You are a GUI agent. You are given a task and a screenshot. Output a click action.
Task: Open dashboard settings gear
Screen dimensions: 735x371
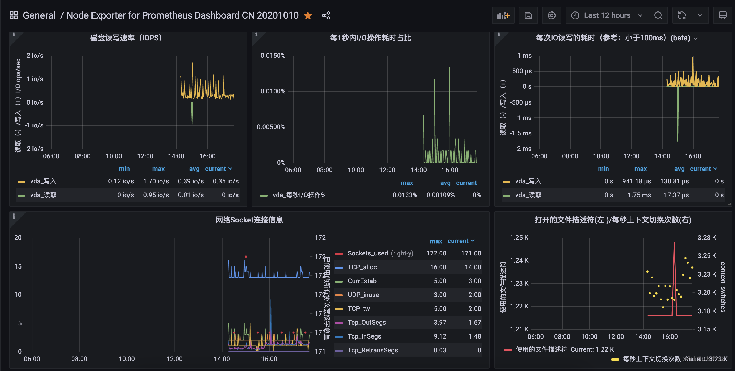[x=552, y=15]
